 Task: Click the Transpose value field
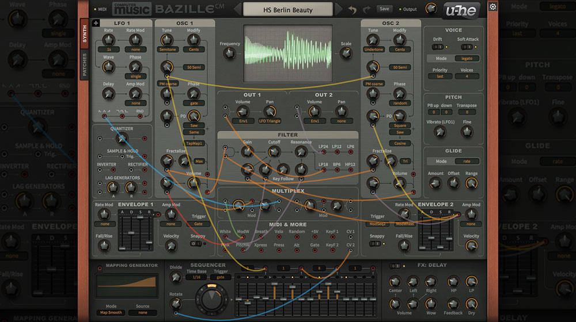click(x=467, y=112)
